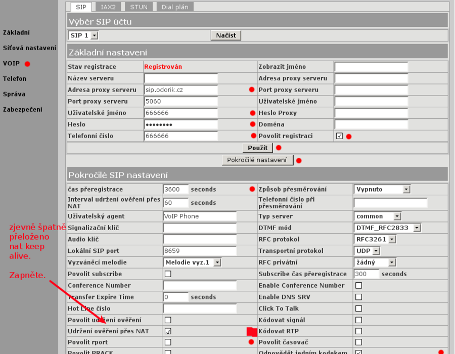The image size is (455, 354).
Task: Click the Uživatelské jméno field 666666
Action: click(x=181, y=113)
